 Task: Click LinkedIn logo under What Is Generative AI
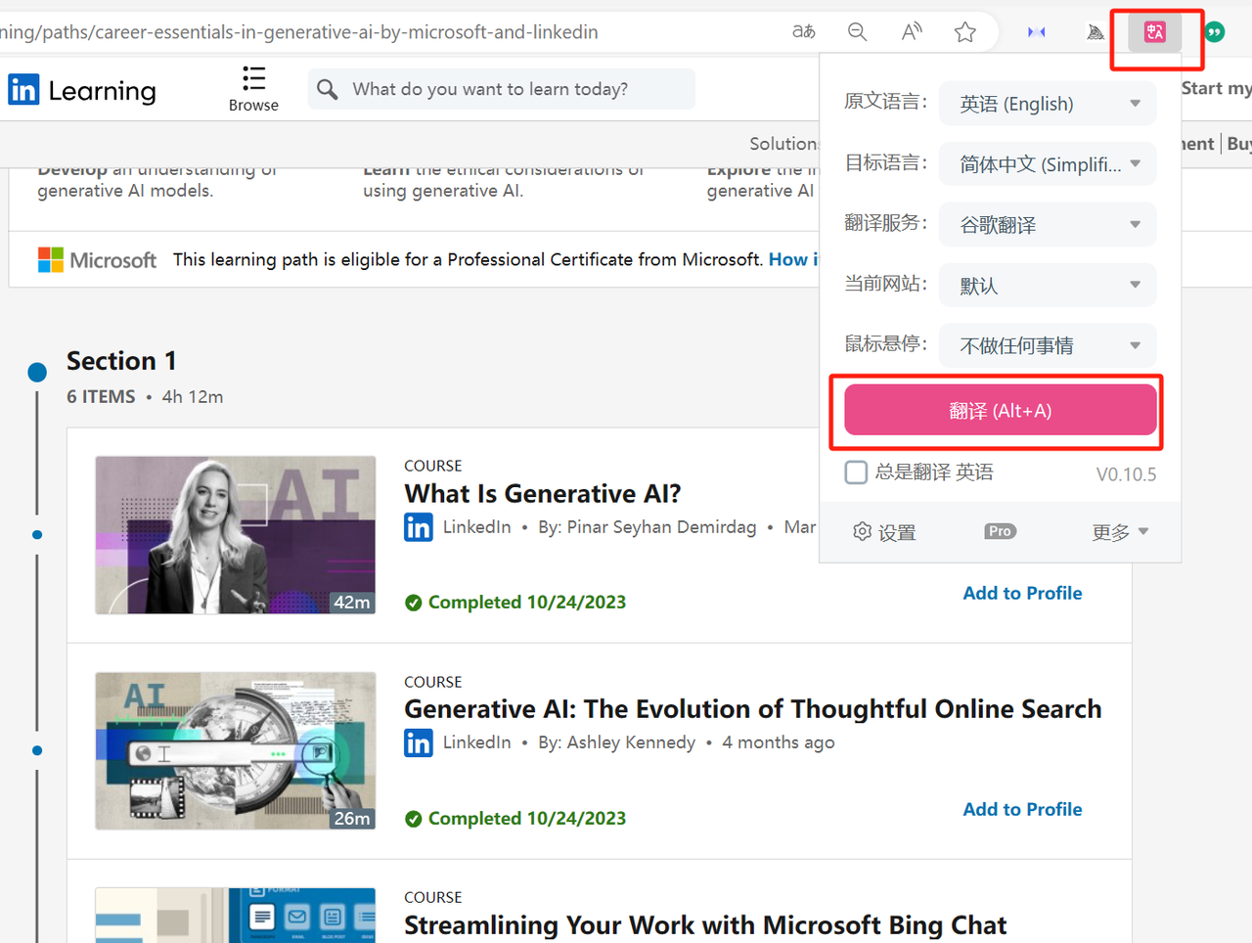click(x=419, y=527)
